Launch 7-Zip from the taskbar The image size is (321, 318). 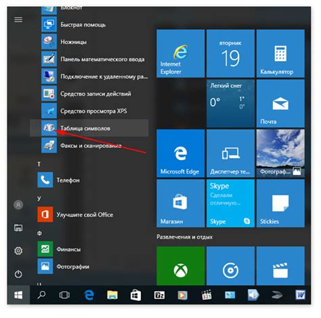pyautogui.click(x=159, y=295)
